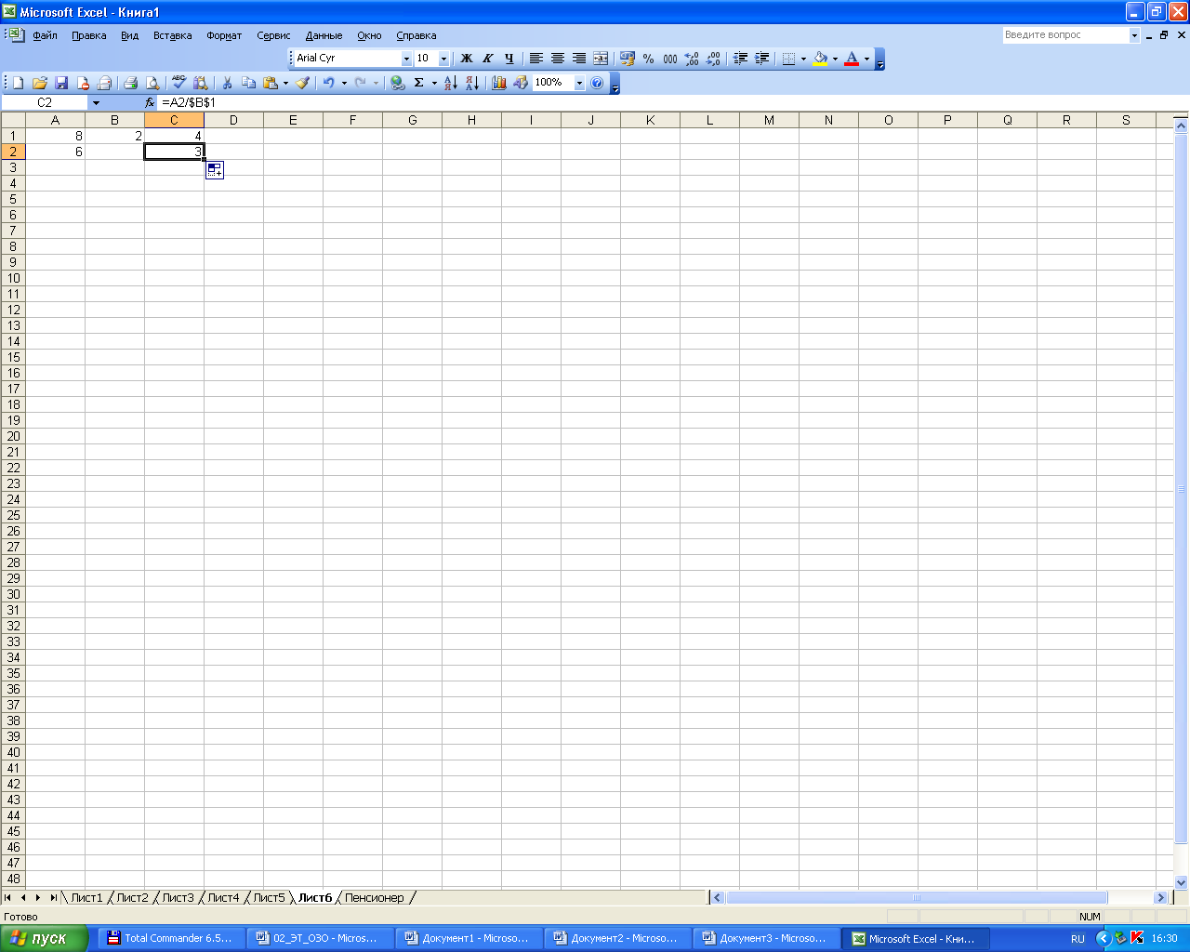Image resolution: width=1190 pixels, height=952 pixels.
Task: Toggle center text alignment
Action: point(558,59)
